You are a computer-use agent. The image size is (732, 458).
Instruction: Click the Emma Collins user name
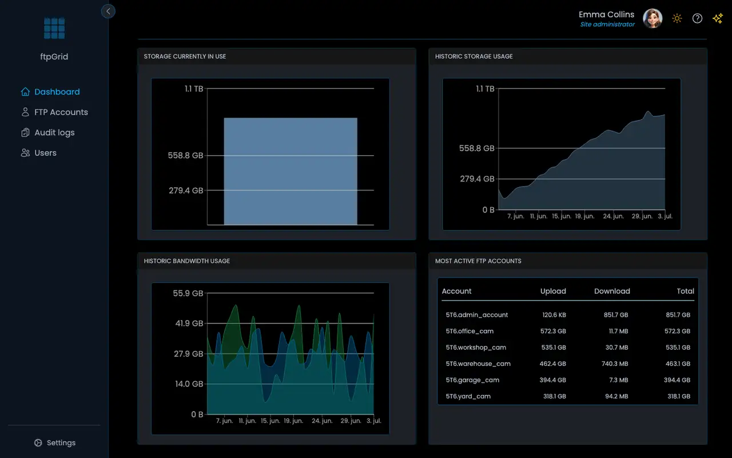606,14
